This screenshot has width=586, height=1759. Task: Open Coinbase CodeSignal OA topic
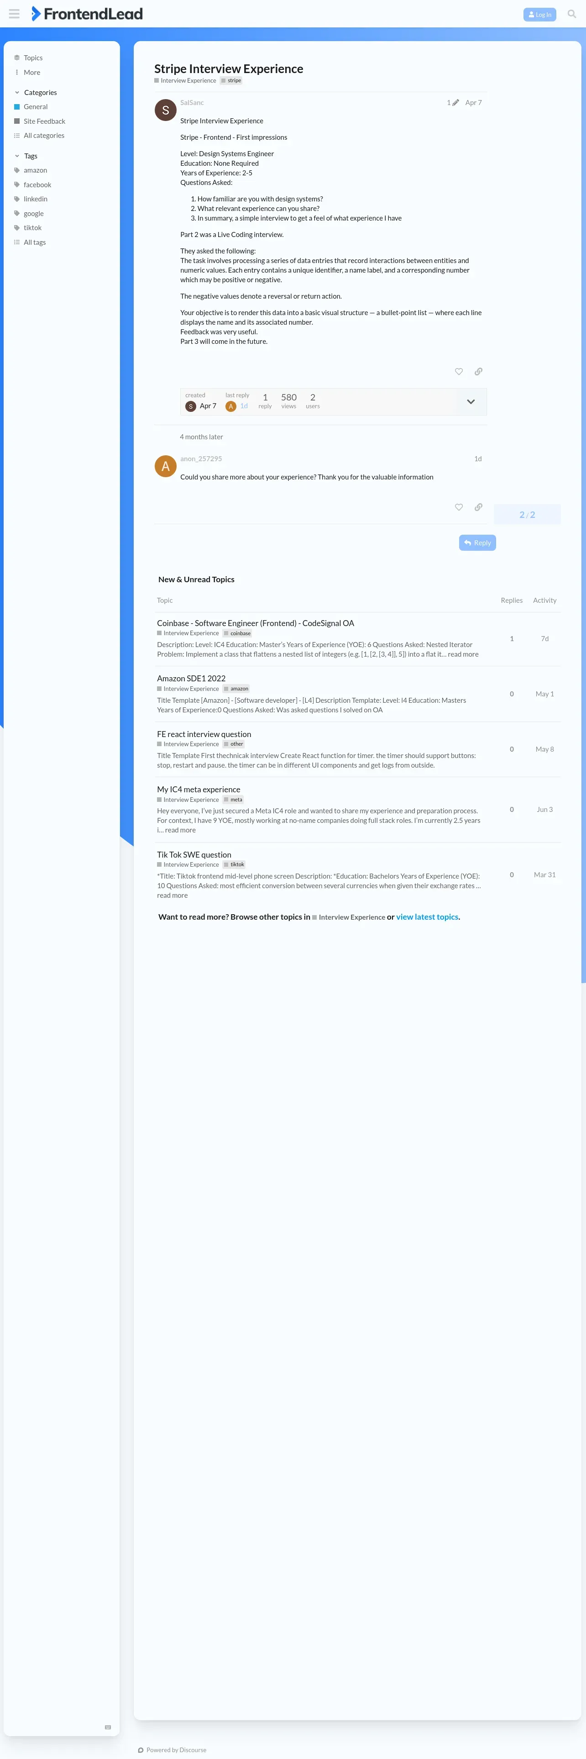point(255,623)
